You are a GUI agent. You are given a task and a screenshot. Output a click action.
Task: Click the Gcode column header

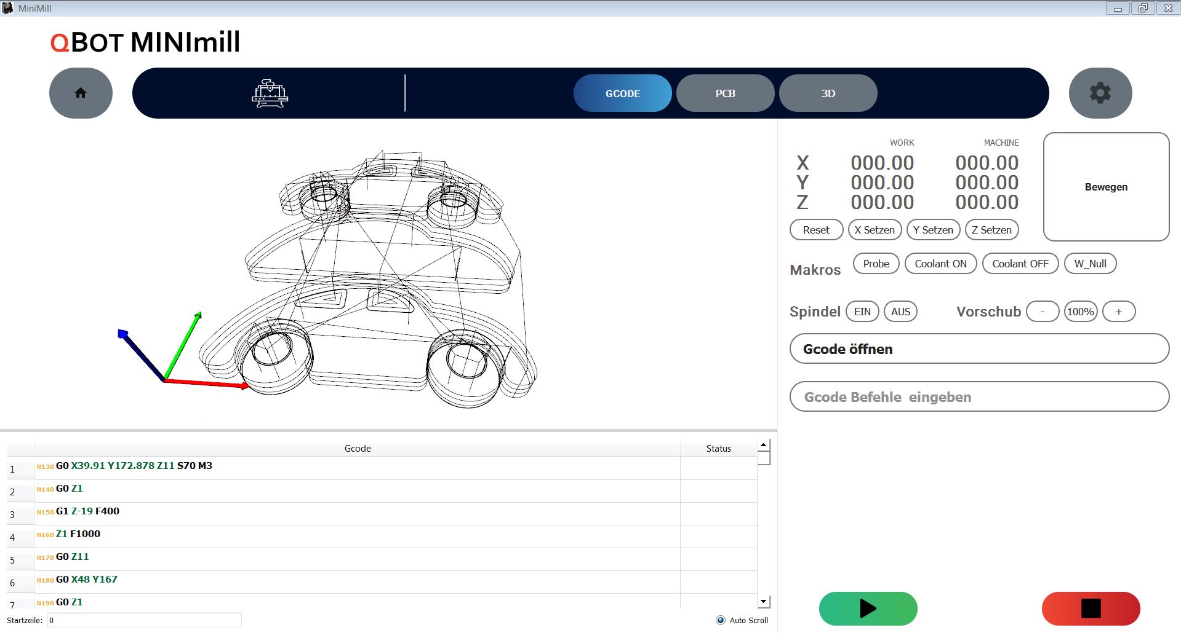358,449
